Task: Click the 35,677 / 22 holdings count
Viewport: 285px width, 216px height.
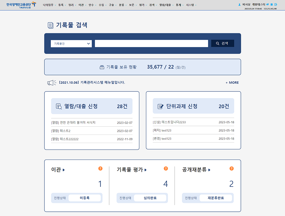Action: click(160, 67)
